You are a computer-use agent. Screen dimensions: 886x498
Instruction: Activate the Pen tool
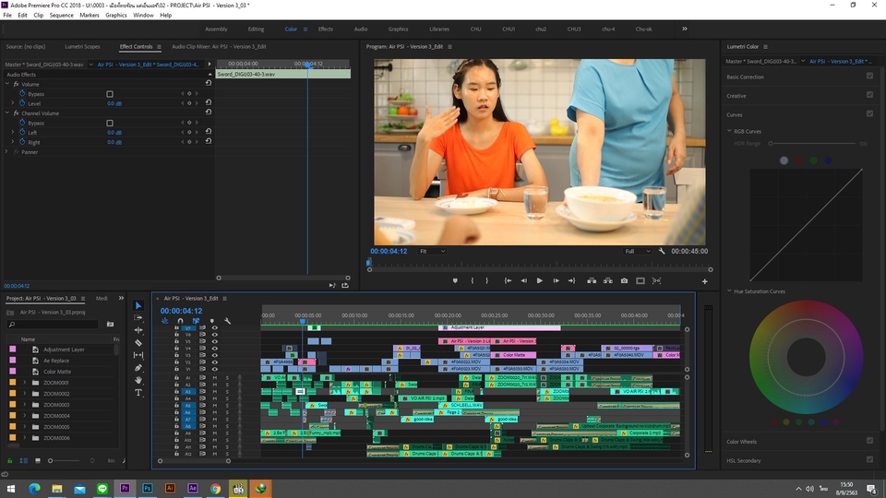tap(138, 368)
